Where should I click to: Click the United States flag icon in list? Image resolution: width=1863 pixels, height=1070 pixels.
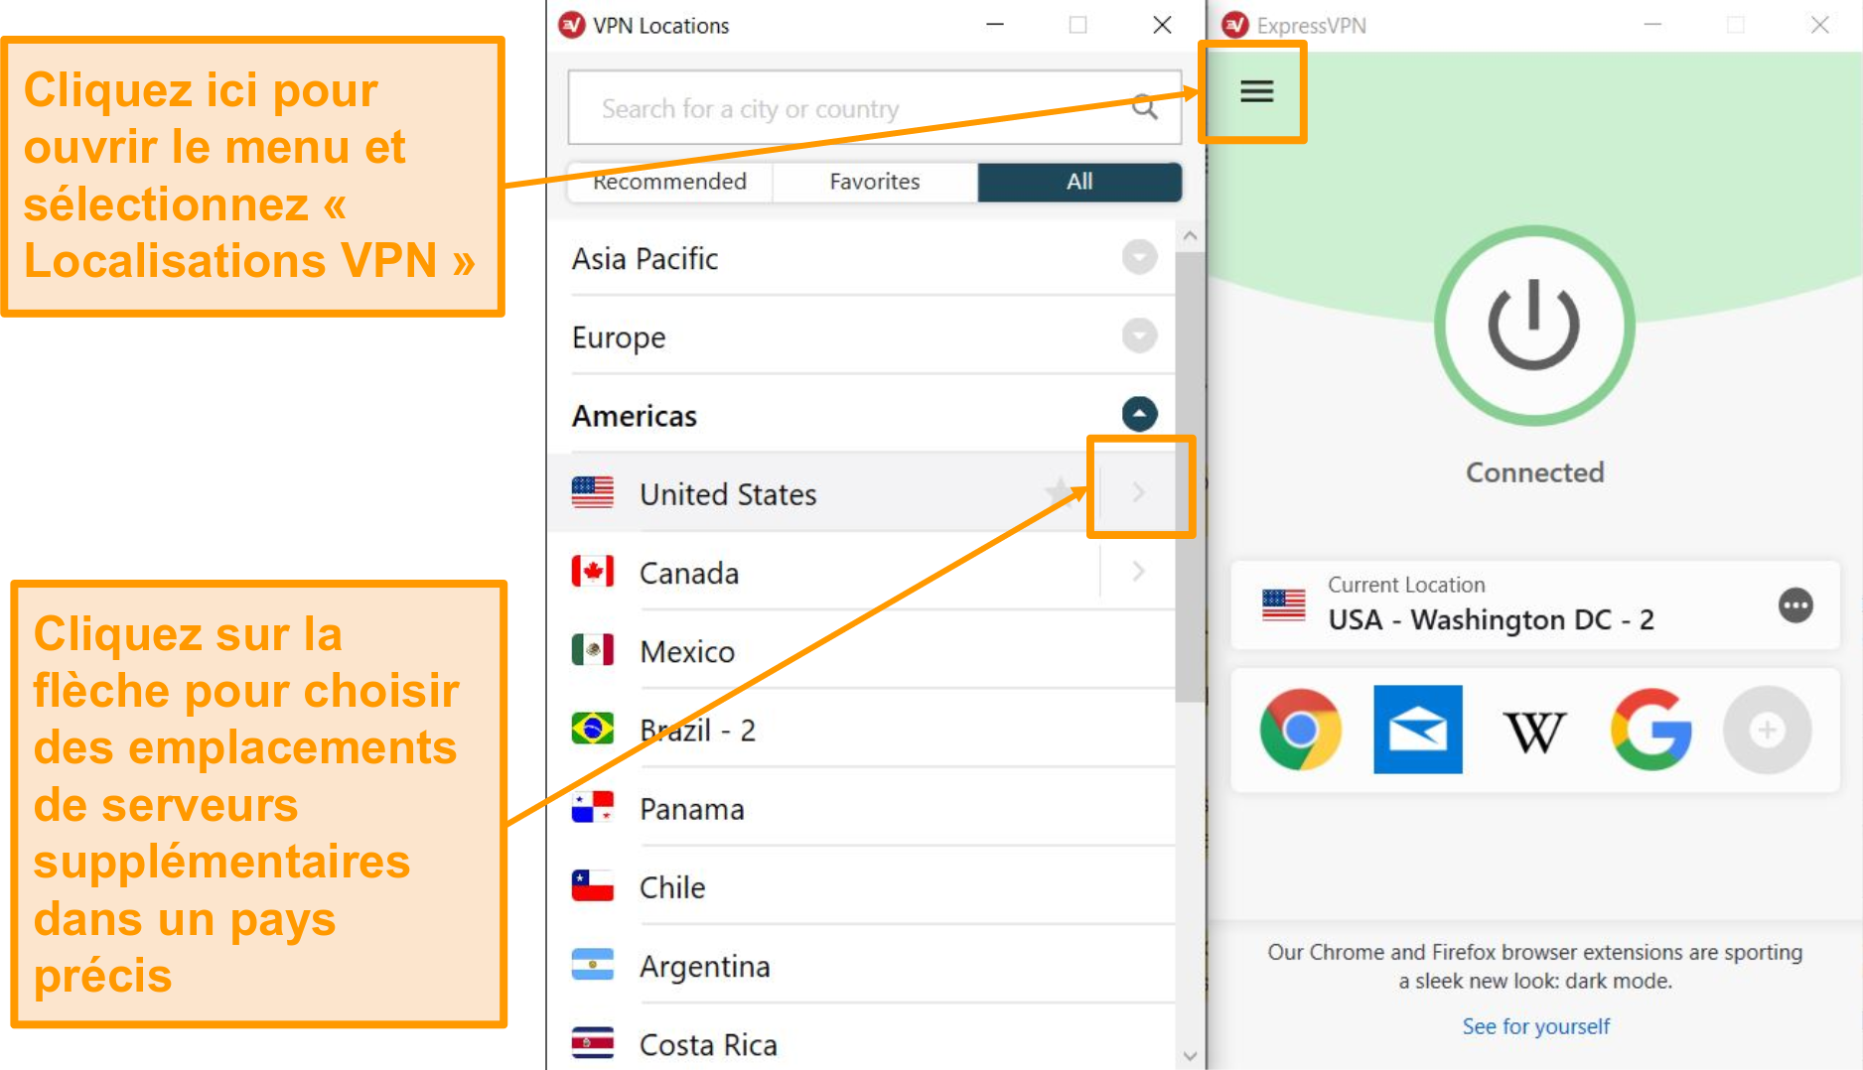coord(593,492)
